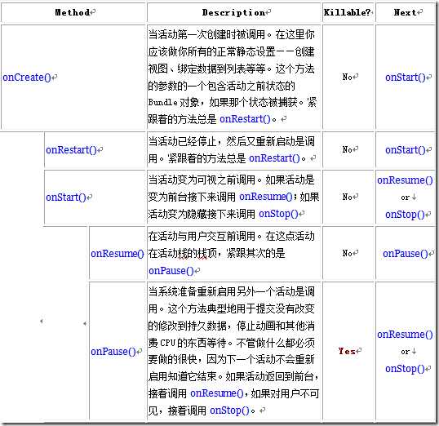The height and width of the screenshot is (426, 439).
Task: Click the line beginning 当活动变为可视之前调用
Action: click(232, 180)
